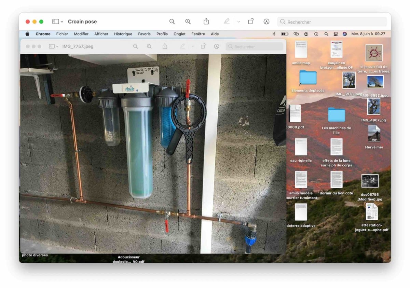Select the dsc05795 (Modifiée).jpg thumbnail
This screenshot has width=410, height=288.
coord(370,181)
